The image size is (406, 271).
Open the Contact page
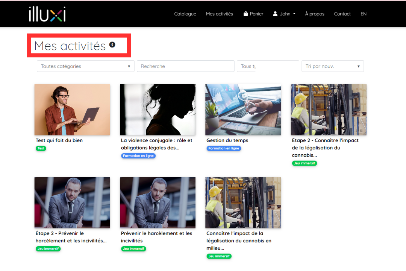[342, 14]
